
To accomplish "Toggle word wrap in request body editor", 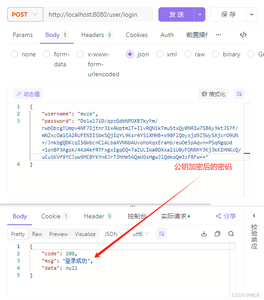I will [x=239, y=94].
